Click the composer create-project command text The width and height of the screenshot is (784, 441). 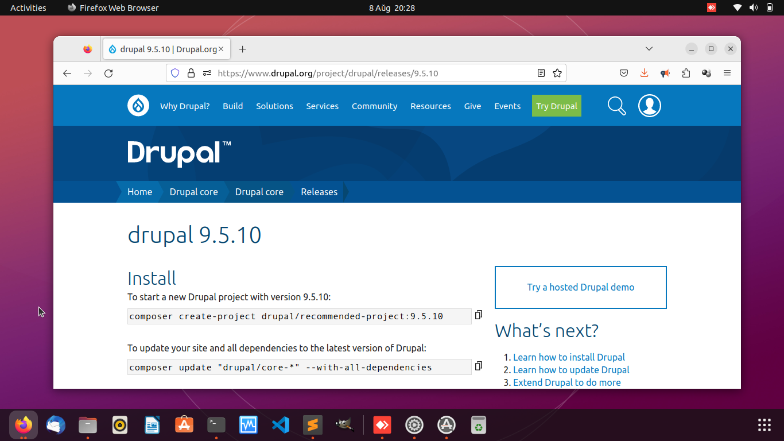click(286, 316)
